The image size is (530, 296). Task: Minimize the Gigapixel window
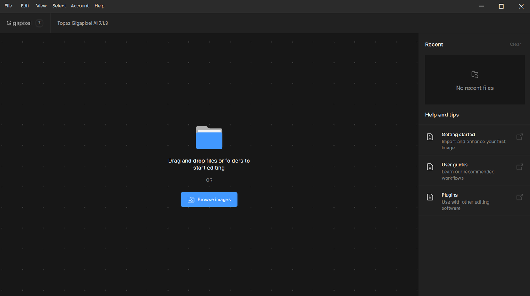click(x=482, y=6)
